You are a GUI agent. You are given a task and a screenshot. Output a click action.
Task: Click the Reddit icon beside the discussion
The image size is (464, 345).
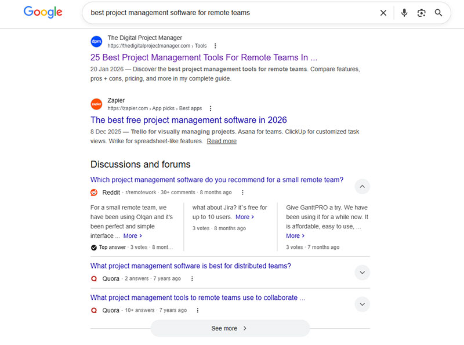tap(94, 193)
